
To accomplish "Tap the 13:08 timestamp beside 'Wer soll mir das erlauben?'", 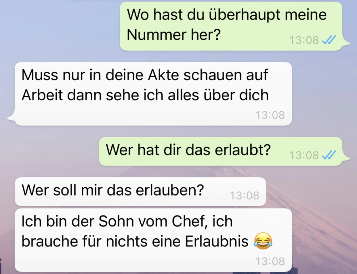I will (x=245, y=196).
